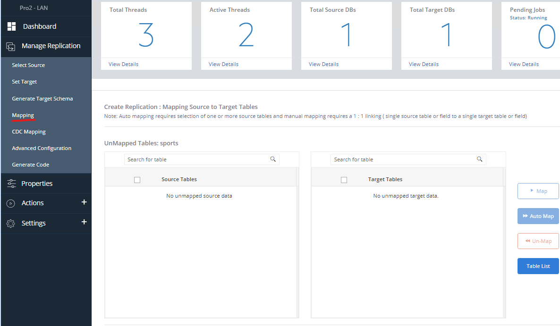The width and height of the screenshot is (560, 326).
Task: View Details for Pending Jobs
Action: click(524, 64)
